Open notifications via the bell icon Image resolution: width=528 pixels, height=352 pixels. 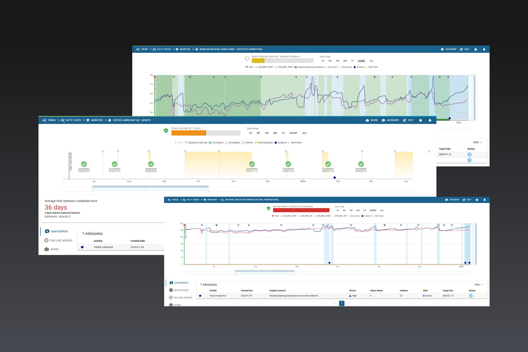tap(485, 200)
